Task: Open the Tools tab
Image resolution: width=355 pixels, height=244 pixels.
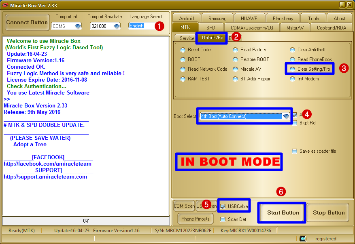Action: [x=313, y=18]
